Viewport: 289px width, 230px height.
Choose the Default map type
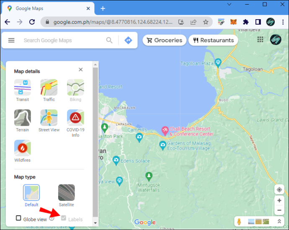coord(31,196)
